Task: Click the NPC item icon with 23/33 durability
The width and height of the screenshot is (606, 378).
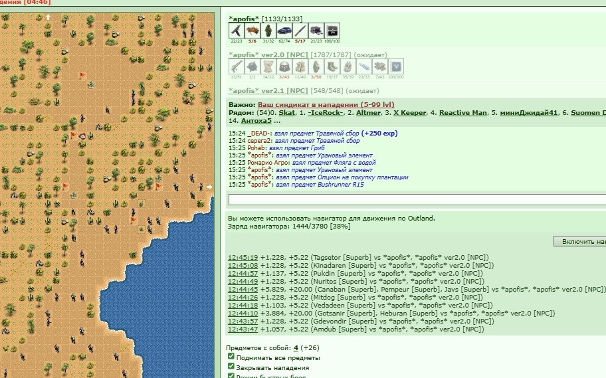Action: coord(364,66)
